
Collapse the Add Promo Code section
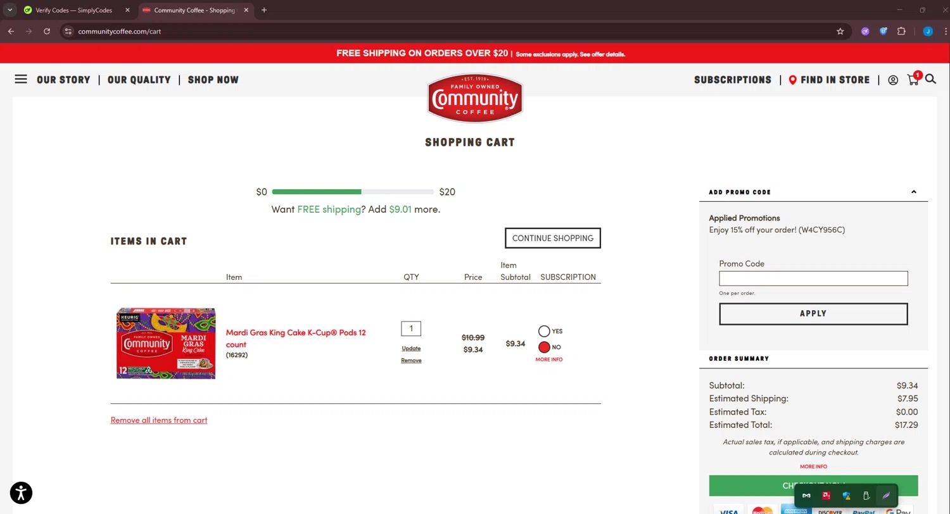913,192
